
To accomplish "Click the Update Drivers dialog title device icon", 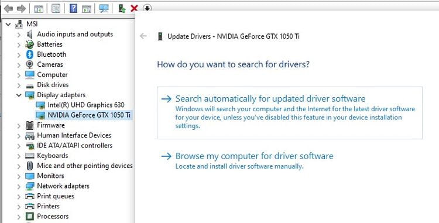I will (160, 36).
